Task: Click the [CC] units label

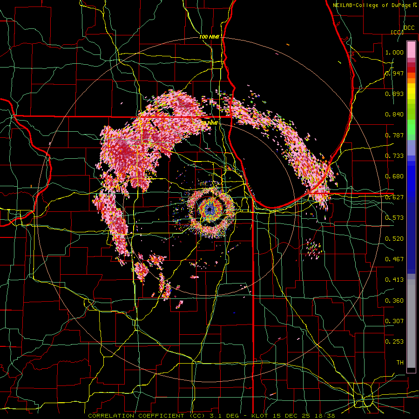Action: click(397, 32)
